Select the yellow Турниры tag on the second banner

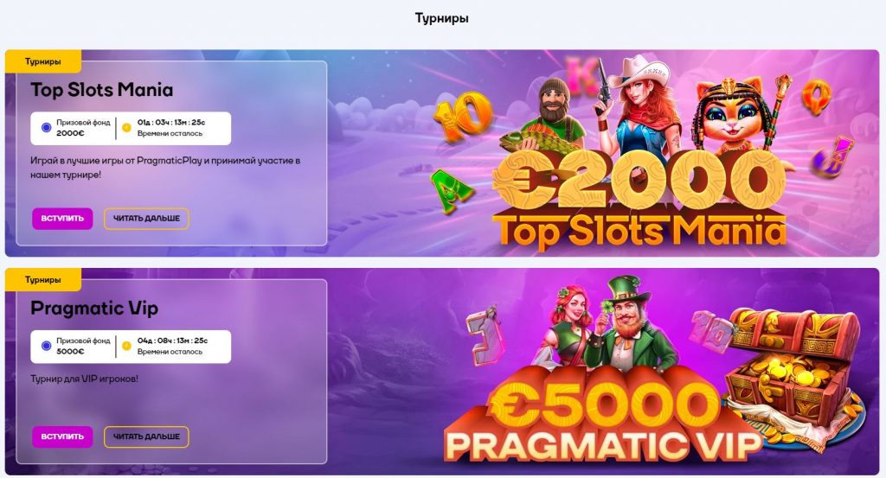(x=43, y=280)
